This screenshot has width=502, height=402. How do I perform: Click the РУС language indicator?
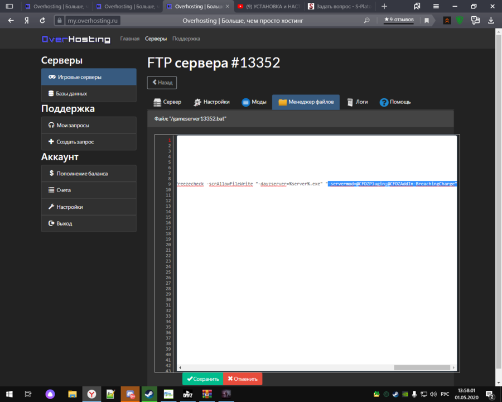tap(445, 394)
